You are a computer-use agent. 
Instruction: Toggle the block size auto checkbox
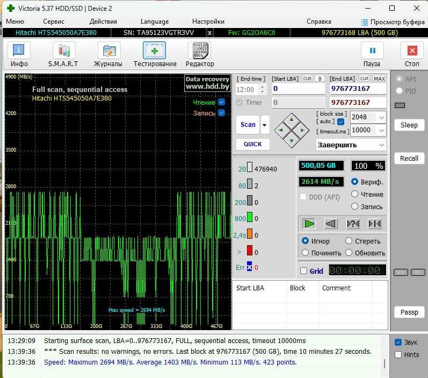point(340,122)
